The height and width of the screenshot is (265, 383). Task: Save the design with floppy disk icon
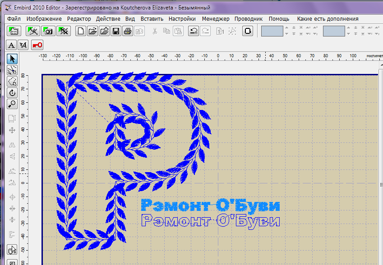click(116, 31)
